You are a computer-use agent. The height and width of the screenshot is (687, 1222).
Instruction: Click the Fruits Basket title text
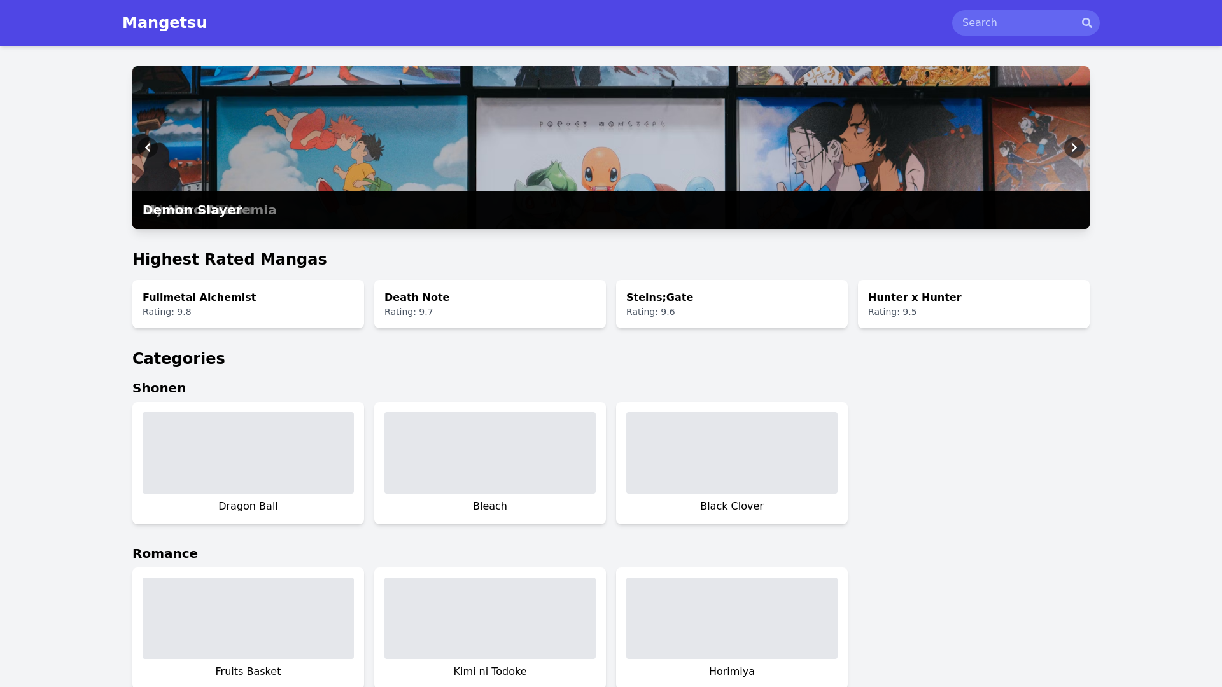[x=248, y=672]
